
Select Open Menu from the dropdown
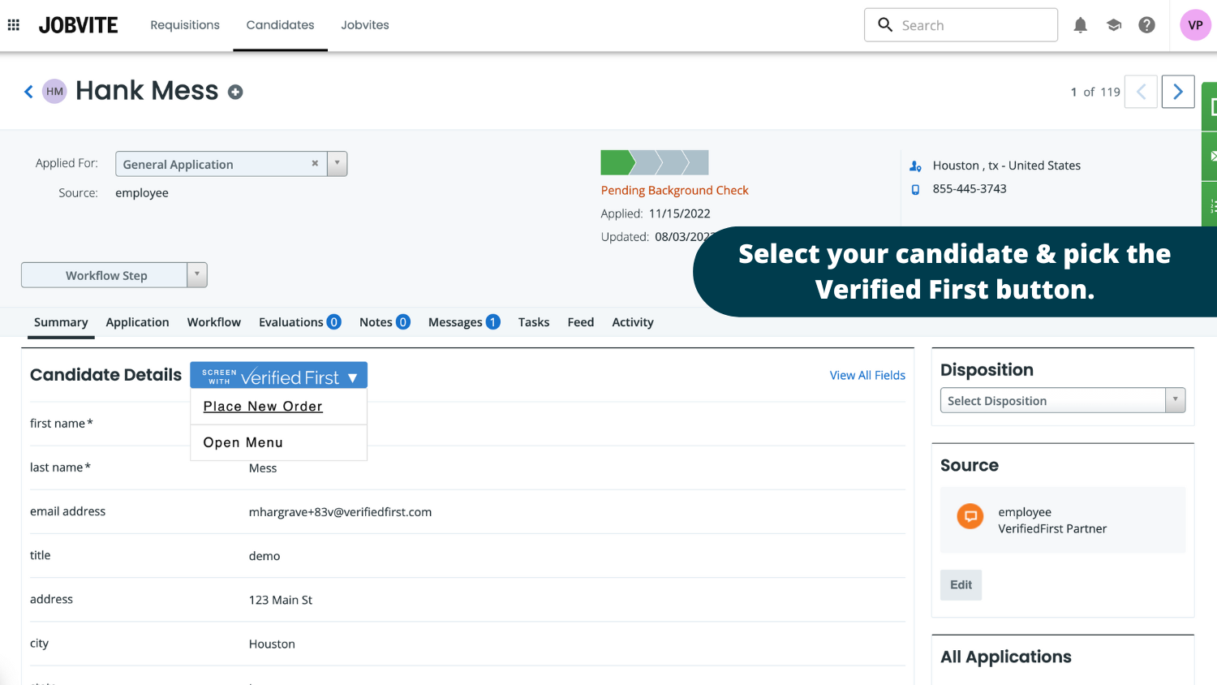[x=243, y=442]
